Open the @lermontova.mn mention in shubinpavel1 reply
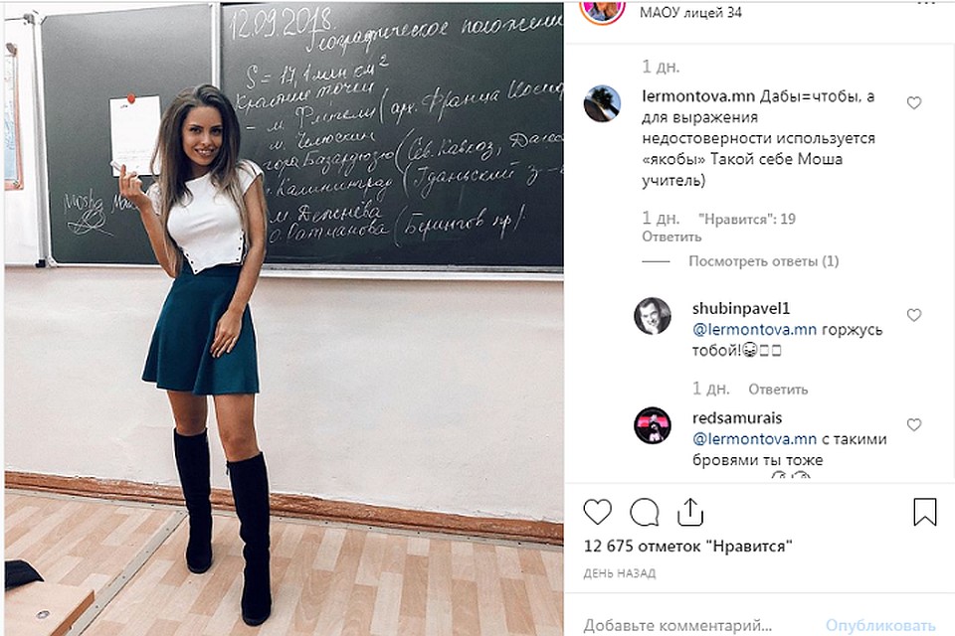 tap(754, 329)
